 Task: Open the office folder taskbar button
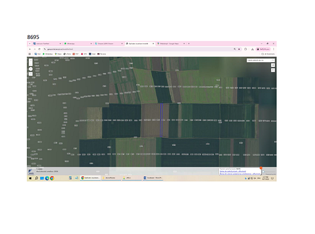(x=132, y=178)
